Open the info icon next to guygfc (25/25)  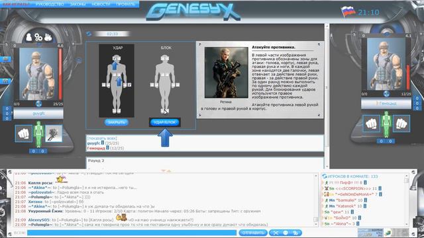[x=103, y=143]
